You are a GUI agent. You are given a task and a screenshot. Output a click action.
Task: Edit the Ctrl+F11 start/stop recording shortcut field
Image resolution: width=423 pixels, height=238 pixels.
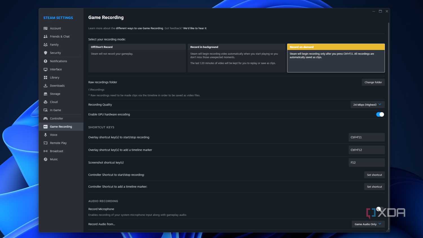pos(367,137)
